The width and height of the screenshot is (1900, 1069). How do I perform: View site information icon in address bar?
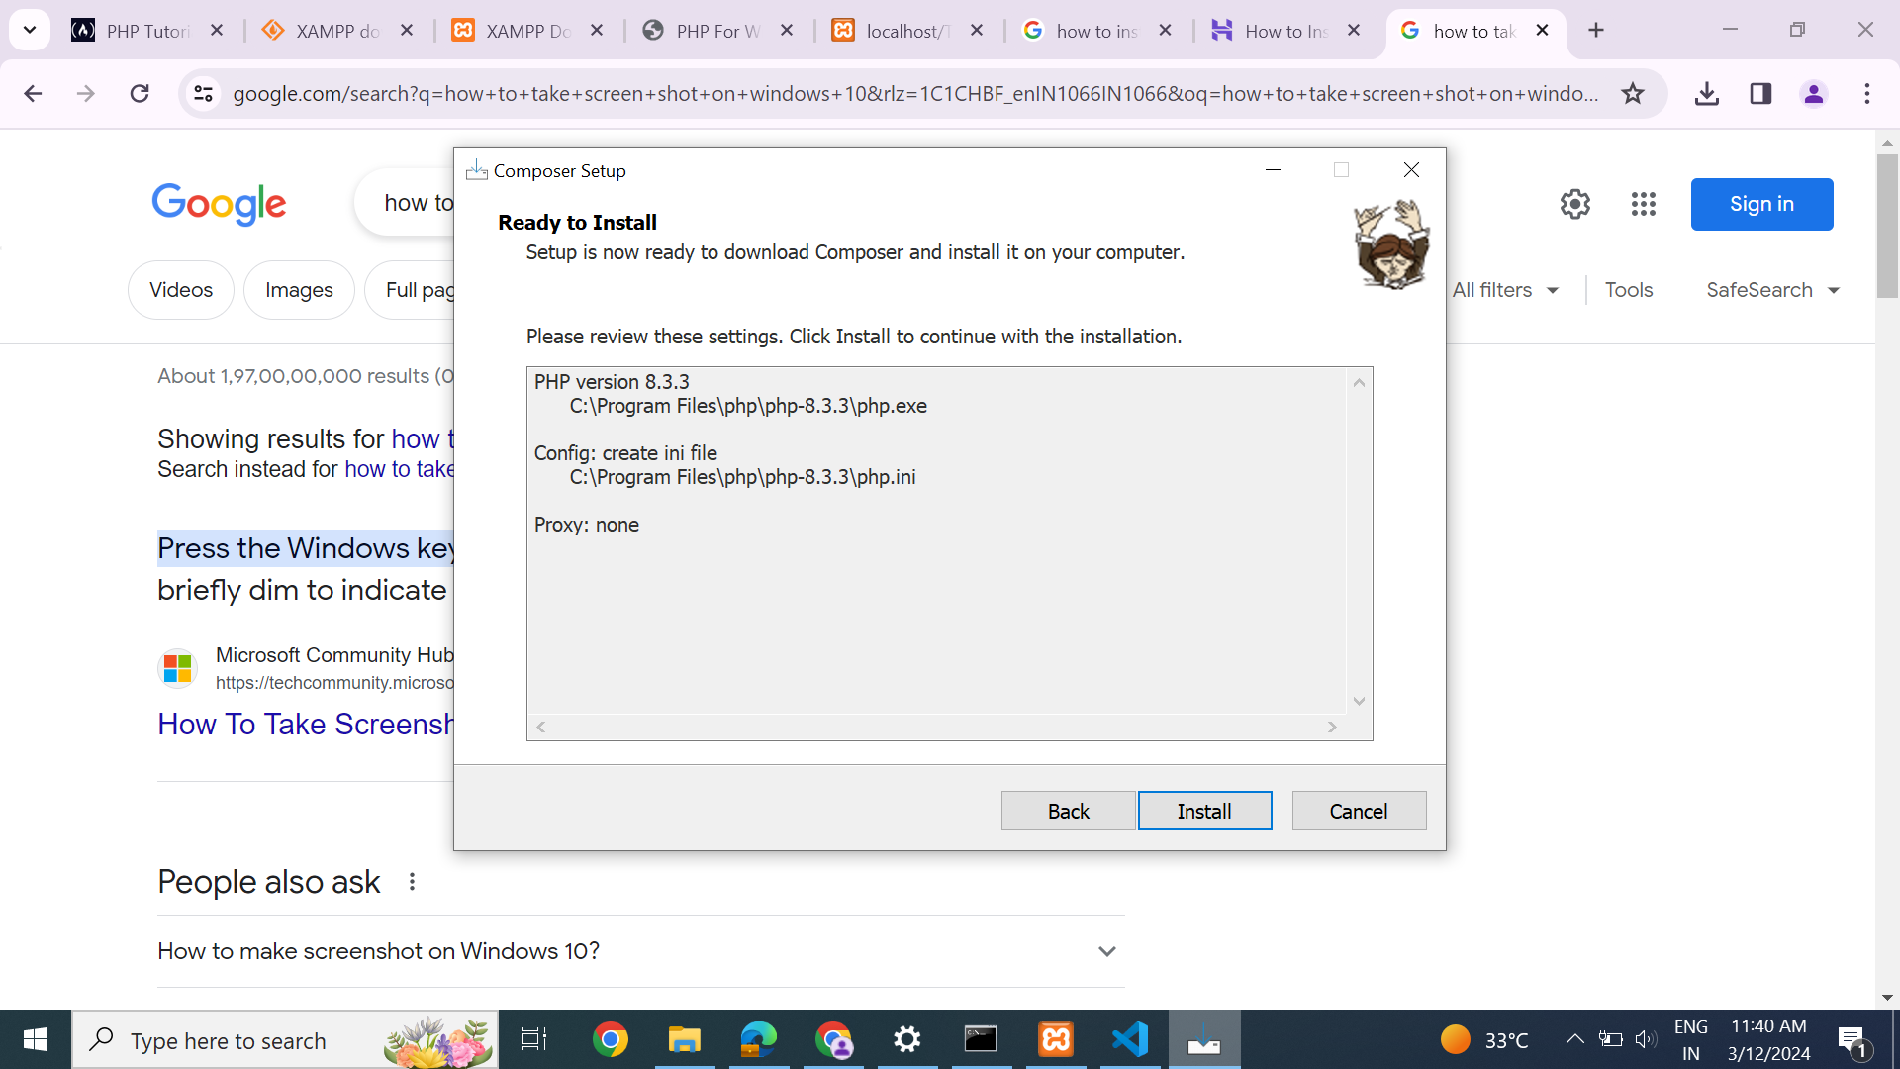click(x=203, y=93)
